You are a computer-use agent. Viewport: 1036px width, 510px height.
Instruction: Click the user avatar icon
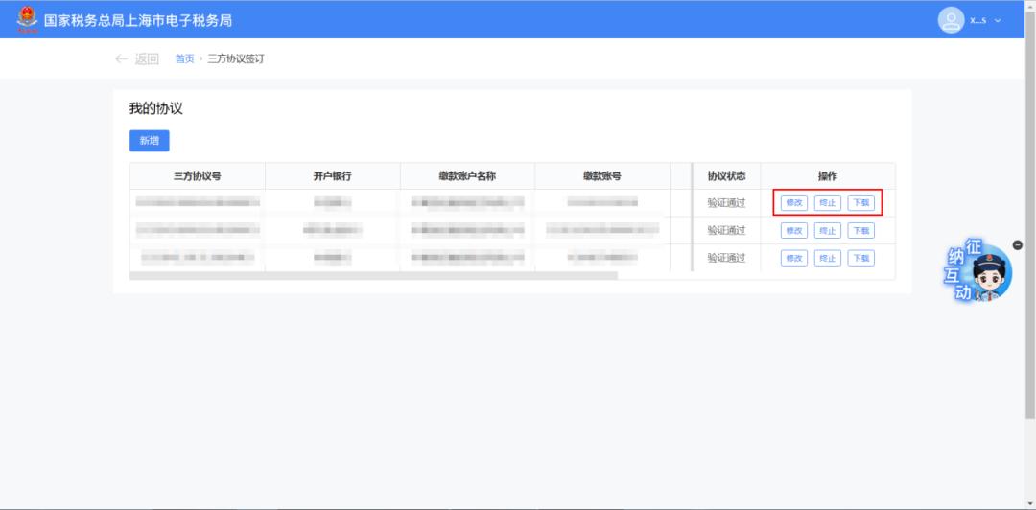(x=951, y=20)
